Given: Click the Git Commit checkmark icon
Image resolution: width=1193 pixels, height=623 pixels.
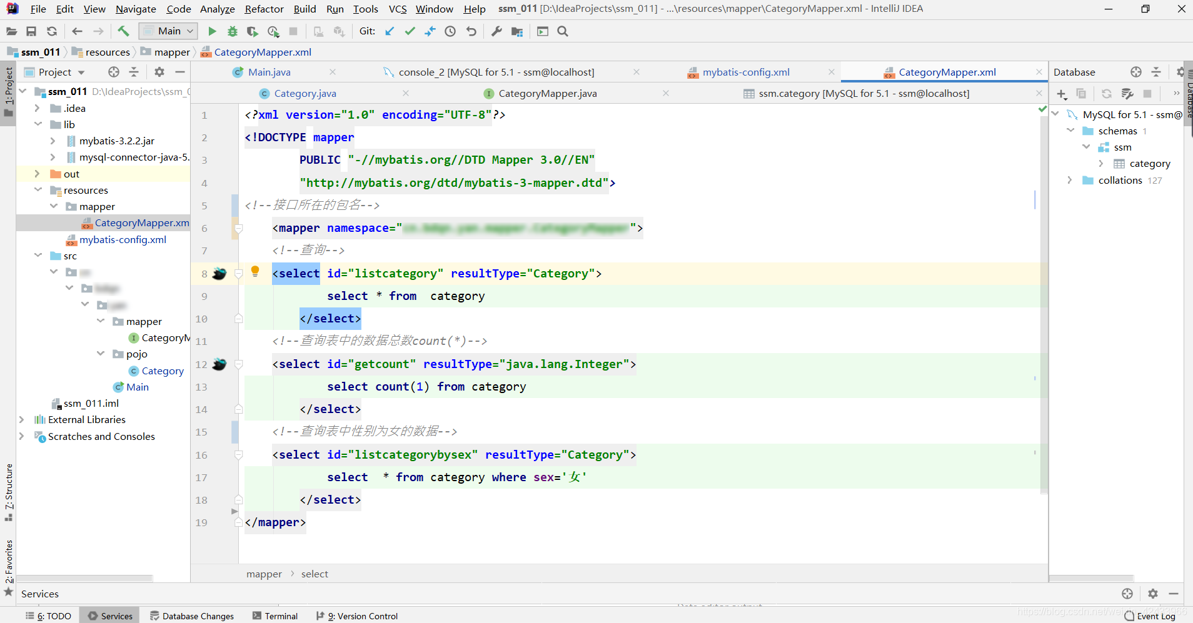Looking at the screenshot, I should (x=410, y=31).
